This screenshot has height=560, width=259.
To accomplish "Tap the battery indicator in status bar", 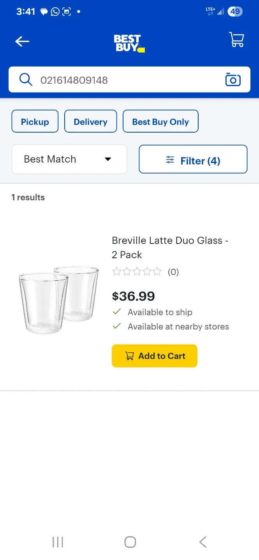I will pos(235,11).
